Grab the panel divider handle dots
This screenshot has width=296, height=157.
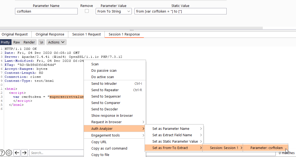(132, 30)
